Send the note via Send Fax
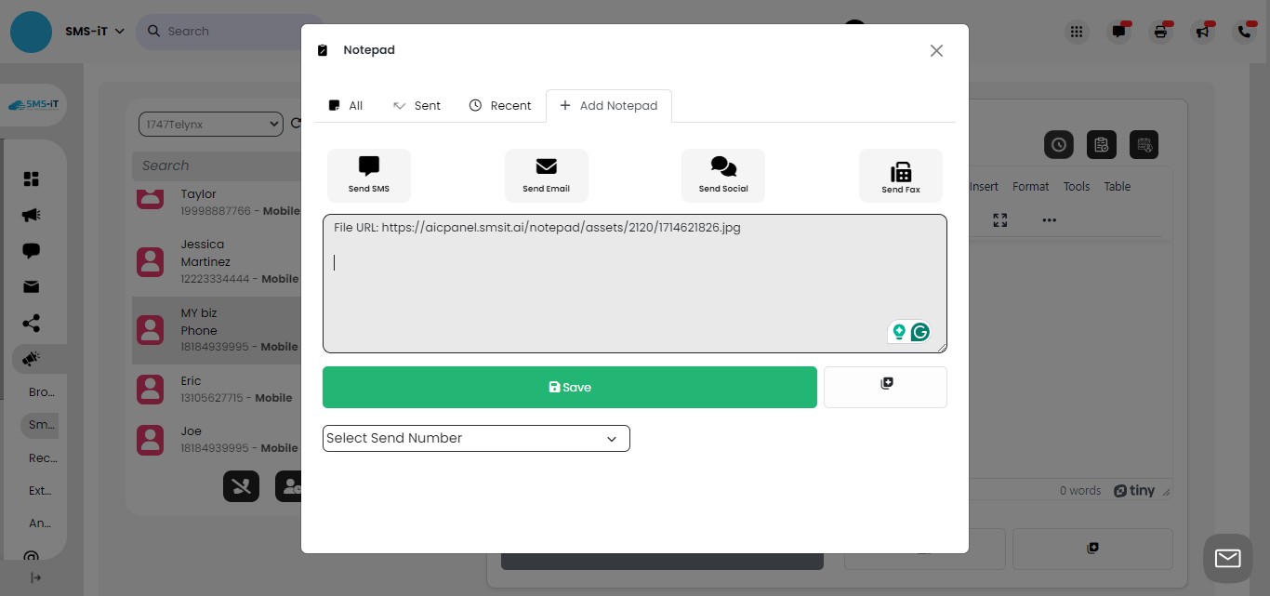The image size is (1270, 596). pyautogui.click(x=900, y=175)
